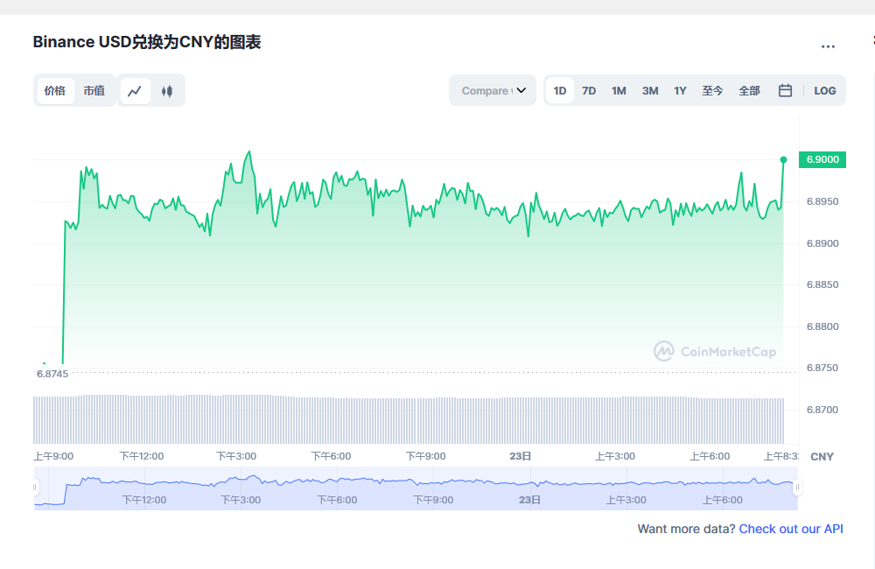This screenshot has height=569, width=875.
Task: Switch to candlestick chart view icon
Action: [x=167, y=90]
